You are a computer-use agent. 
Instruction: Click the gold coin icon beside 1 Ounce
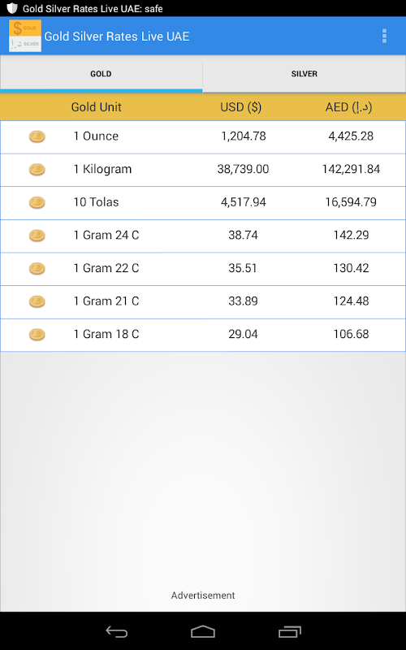point(37,136)
